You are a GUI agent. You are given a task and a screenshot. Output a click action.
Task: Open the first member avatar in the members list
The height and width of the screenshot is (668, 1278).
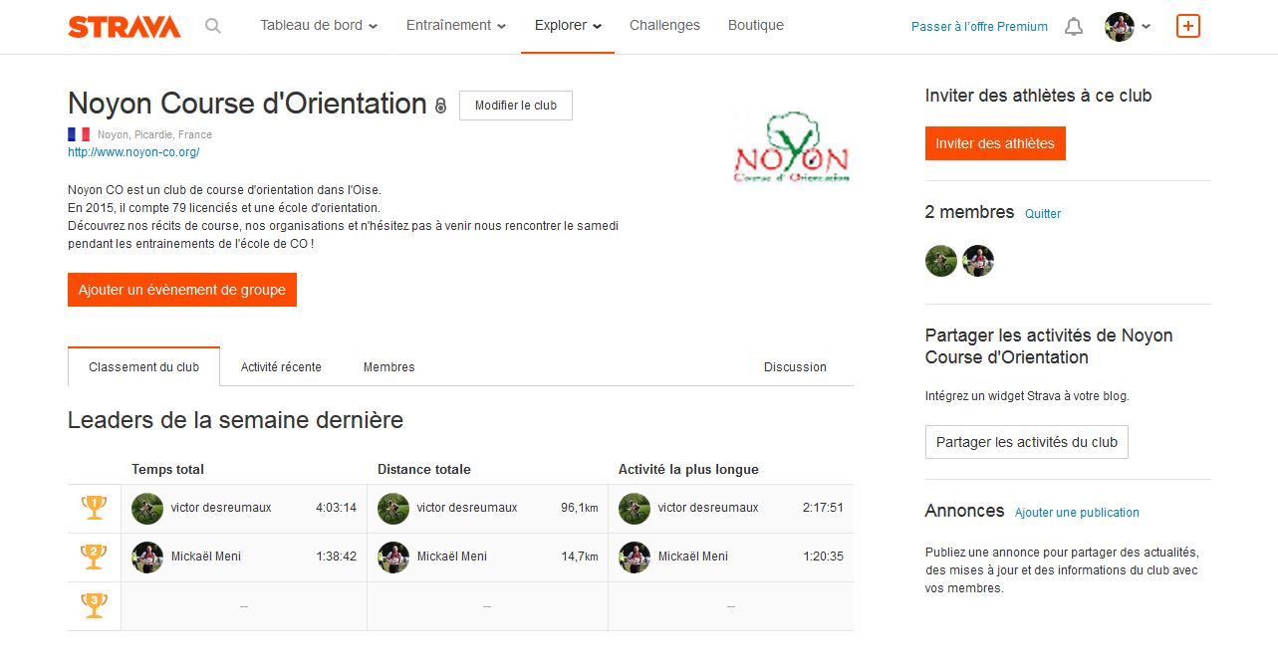point(941,261)
